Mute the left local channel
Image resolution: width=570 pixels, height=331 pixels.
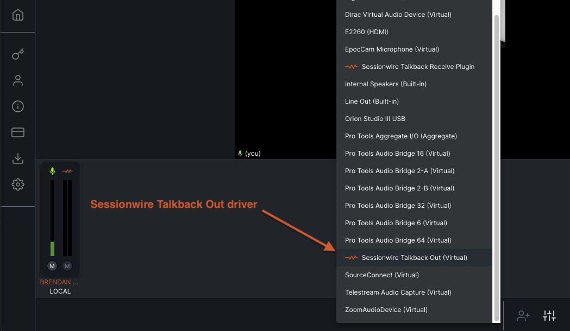tap(52, 266)
